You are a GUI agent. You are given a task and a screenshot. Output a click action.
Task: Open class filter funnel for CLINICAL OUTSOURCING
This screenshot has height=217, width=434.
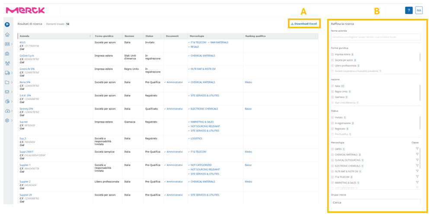[417, 160]
